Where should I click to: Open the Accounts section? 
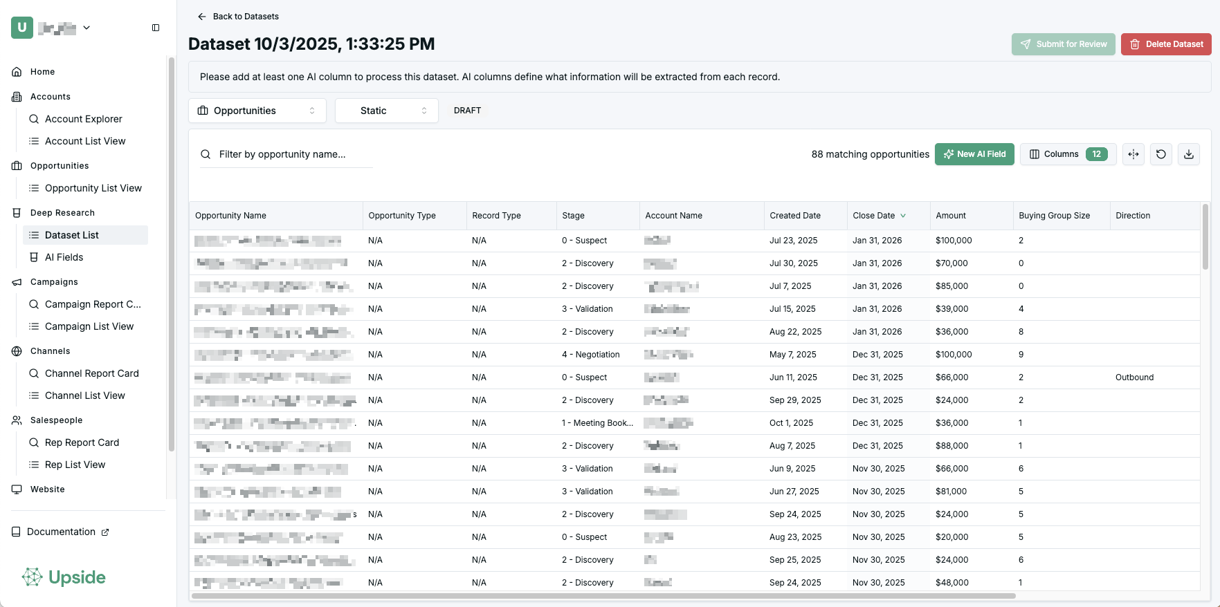click(50, 97)
